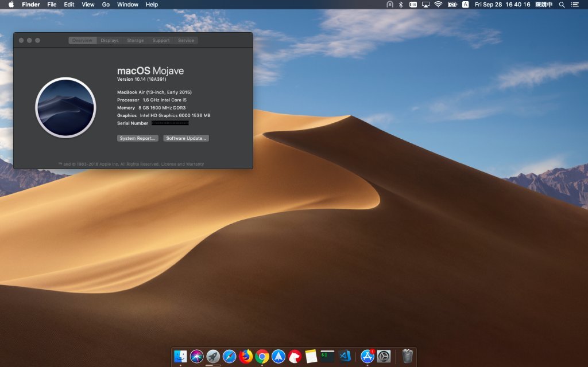Viewport: 588px width, 367px height.
Task: Click the arch-shaped menu bar icon
Action: coord(390,5)
